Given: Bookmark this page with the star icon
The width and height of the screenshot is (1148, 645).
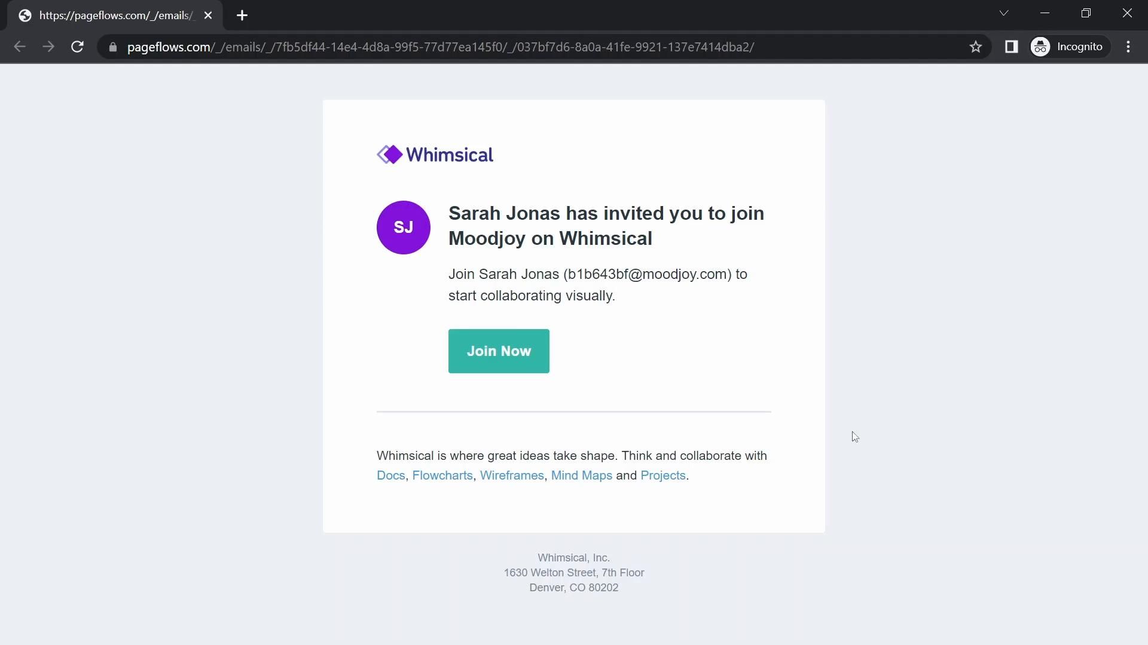Looking at the screenshot, I should pyautogui.click(x=976, y=47).
